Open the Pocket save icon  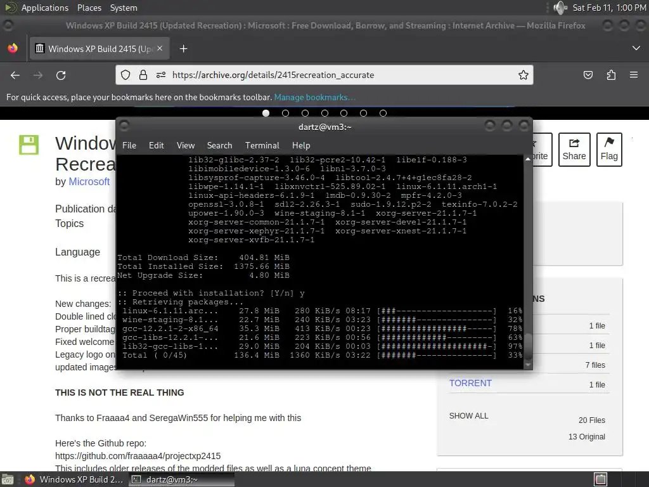(x=588, y=75)
